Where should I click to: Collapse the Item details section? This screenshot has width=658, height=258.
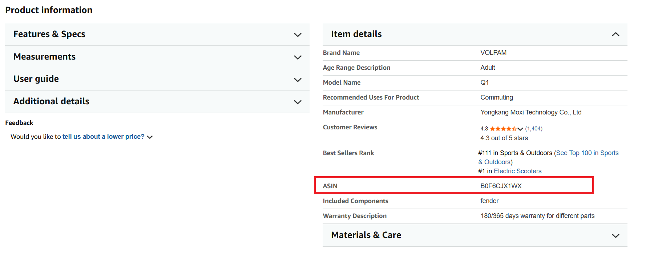point(615,35)
